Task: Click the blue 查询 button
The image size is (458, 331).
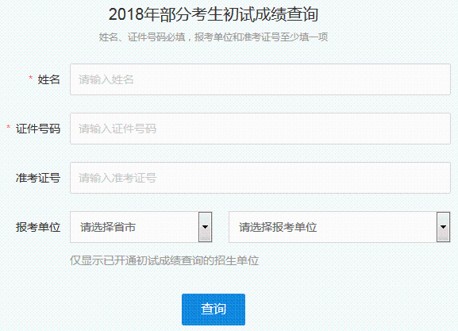Action: coord(214,310)
